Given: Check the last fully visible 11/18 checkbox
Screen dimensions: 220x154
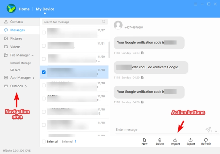Looking at the screenshot, I should 44,125.
